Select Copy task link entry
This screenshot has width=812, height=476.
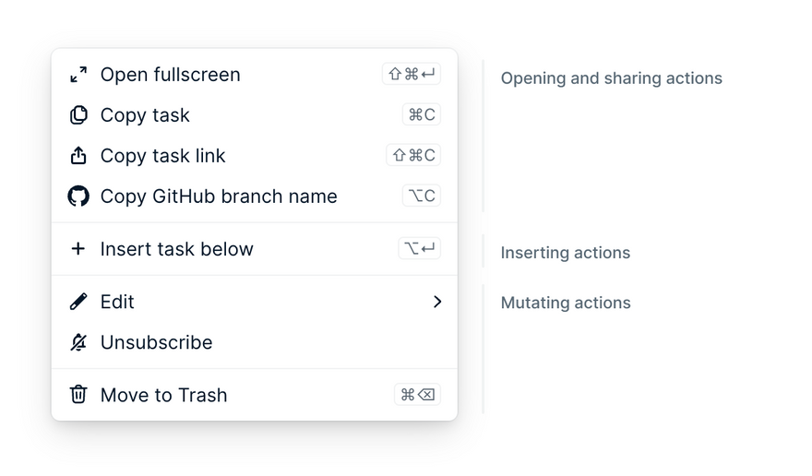pos(255,155)
